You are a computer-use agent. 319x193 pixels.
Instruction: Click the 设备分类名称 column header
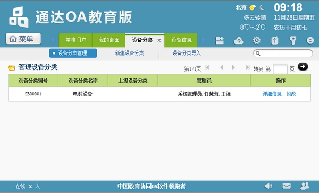83,81
